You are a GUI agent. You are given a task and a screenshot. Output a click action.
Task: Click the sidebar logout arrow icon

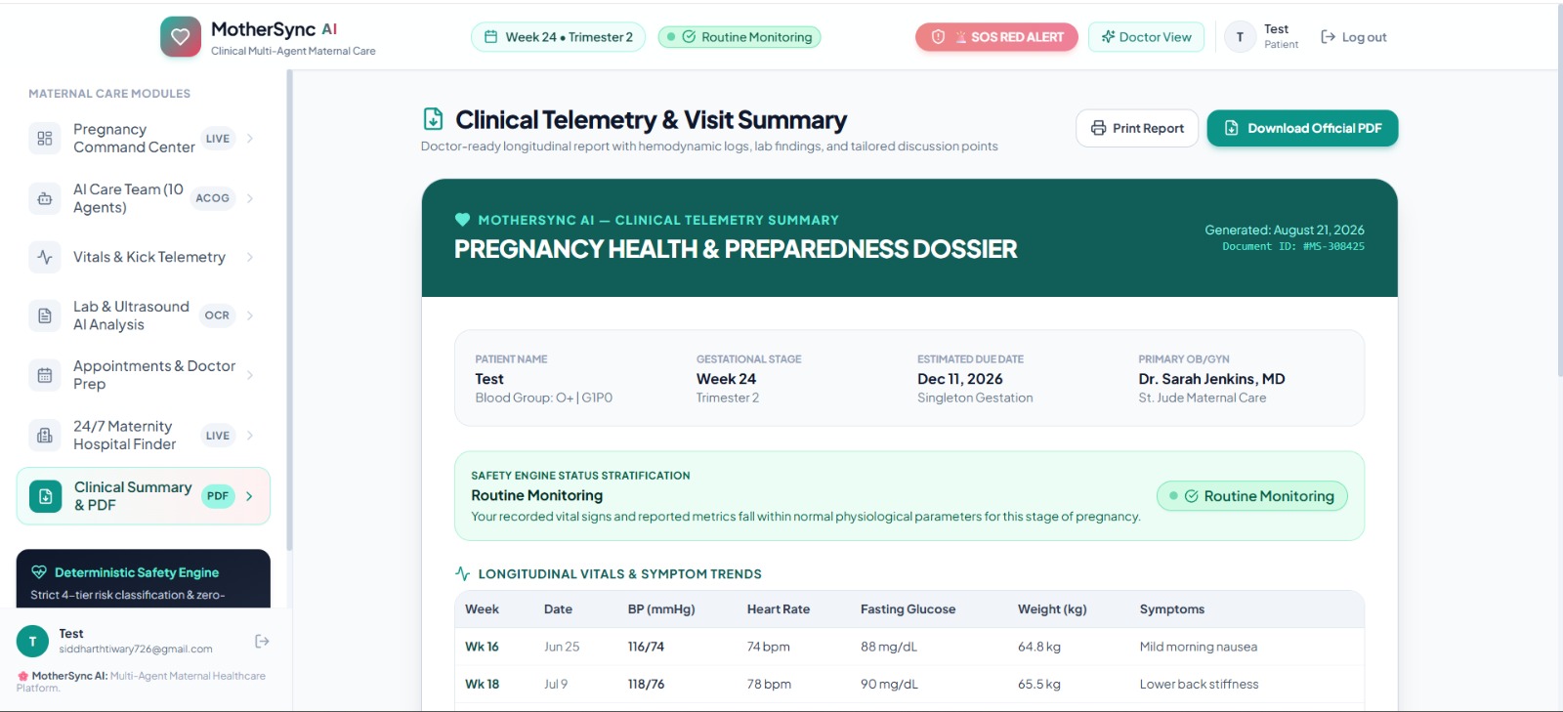262,641
